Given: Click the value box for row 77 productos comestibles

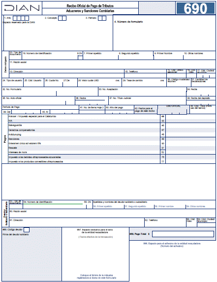Looking at the screenshot, I should tap(190, 161).
